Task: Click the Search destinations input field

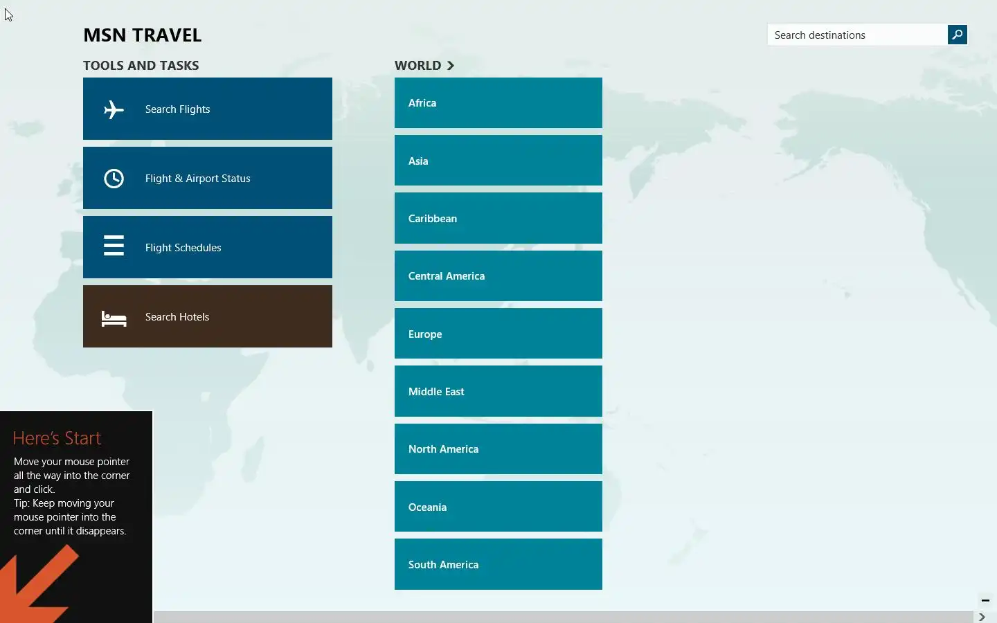Action: point(857,35)
